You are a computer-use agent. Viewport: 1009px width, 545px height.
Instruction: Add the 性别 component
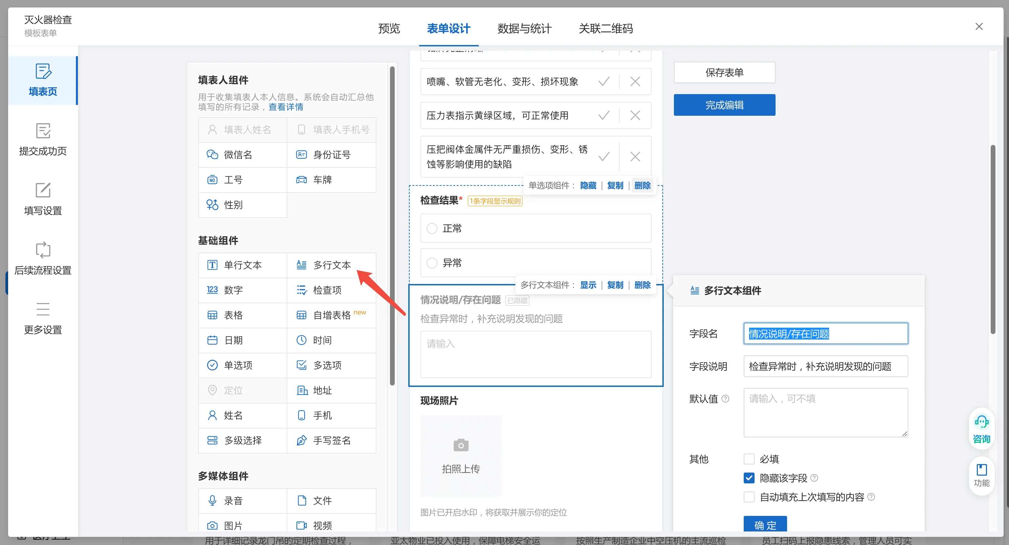pyautogui.click(x=243, y=204)
